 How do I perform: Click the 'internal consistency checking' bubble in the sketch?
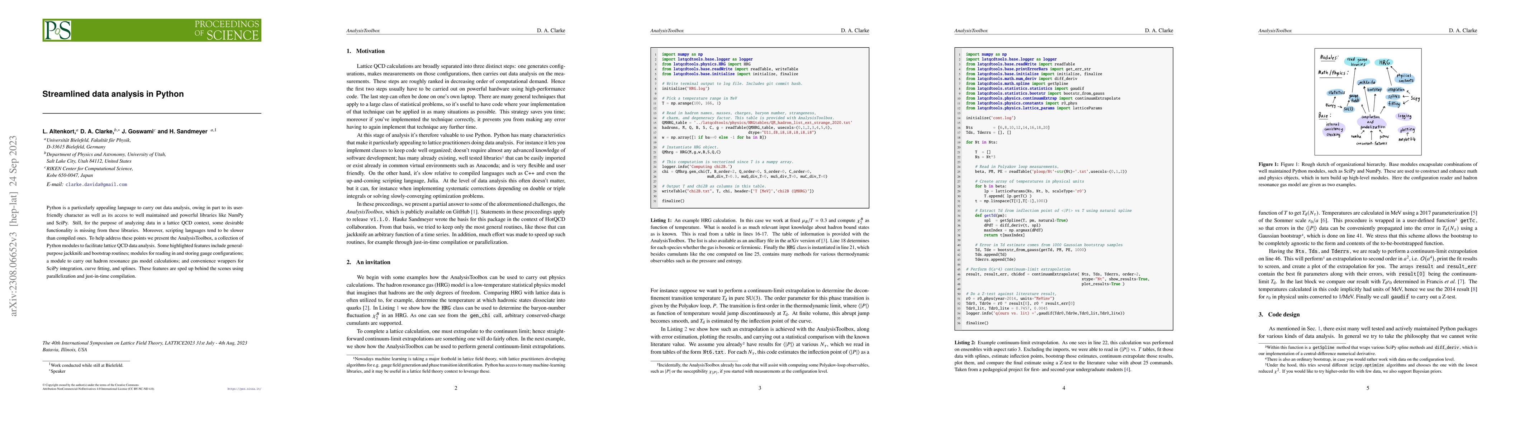(1334, 130)
